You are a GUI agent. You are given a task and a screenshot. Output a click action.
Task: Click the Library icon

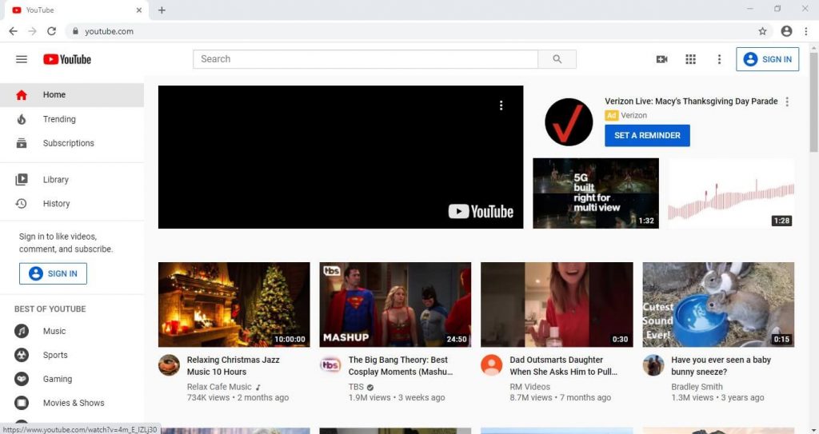(22, 180)
